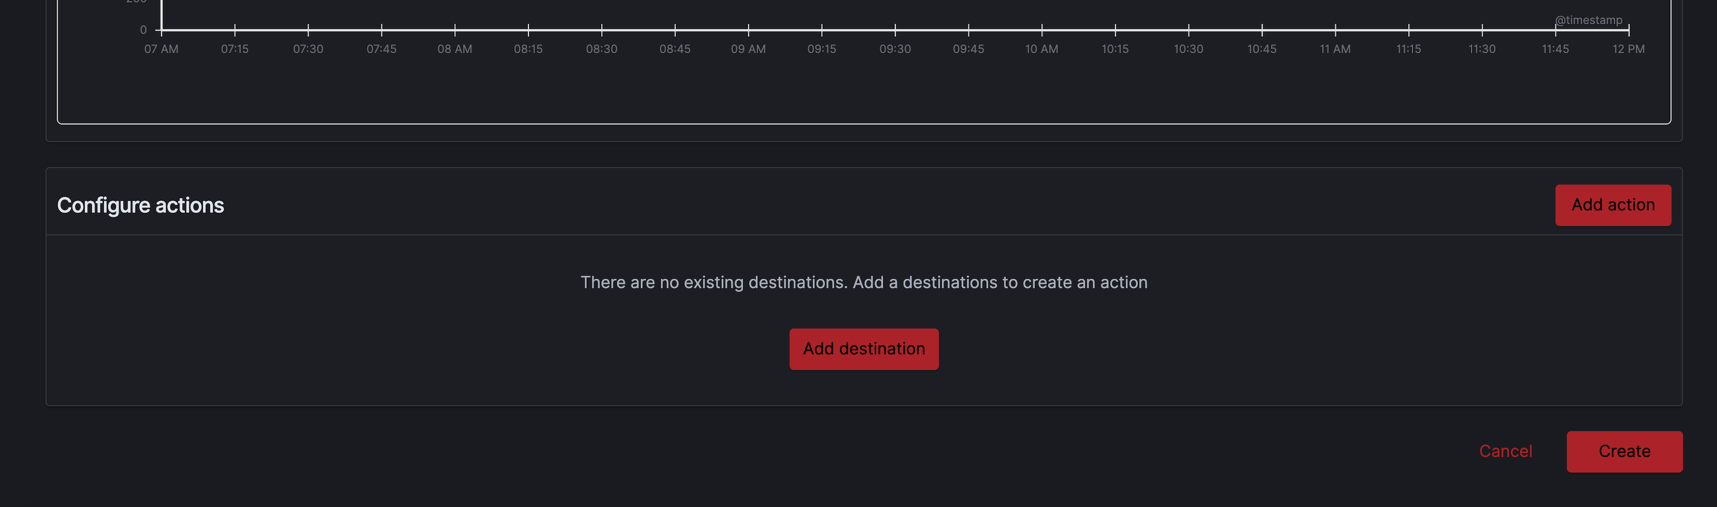Click the 10:15 time axis label
This screenshot has height=507, width=1717.
[1114, 48]
